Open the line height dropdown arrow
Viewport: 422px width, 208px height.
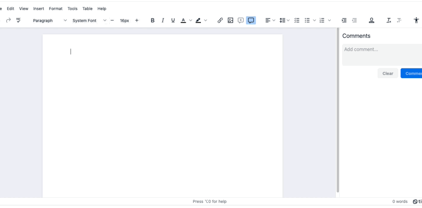288,20
